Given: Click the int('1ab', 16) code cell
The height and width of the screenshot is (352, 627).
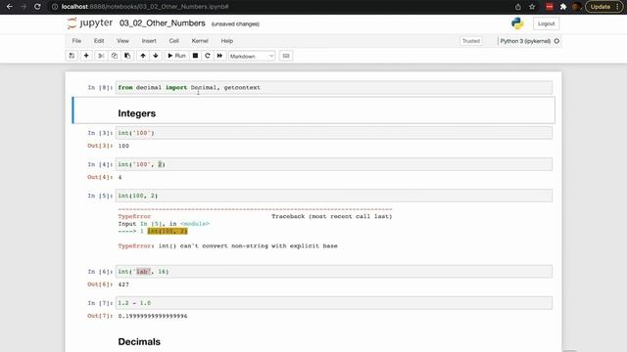Looking at the screenshot, I should tap(334, 272).
